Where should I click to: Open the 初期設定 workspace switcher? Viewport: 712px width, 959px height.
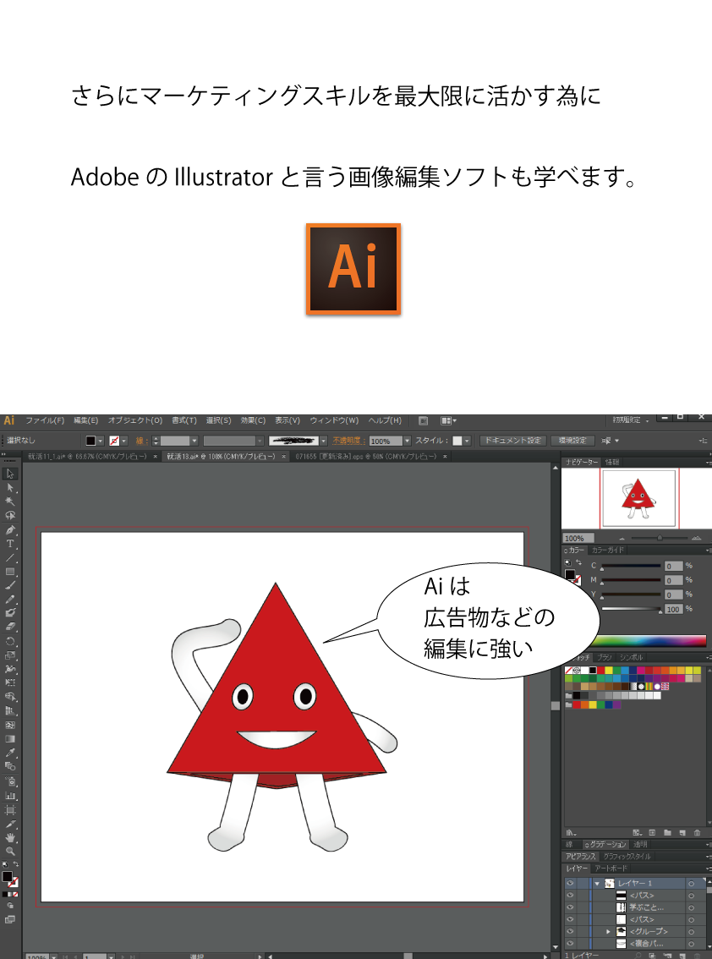tap(630, 420)
